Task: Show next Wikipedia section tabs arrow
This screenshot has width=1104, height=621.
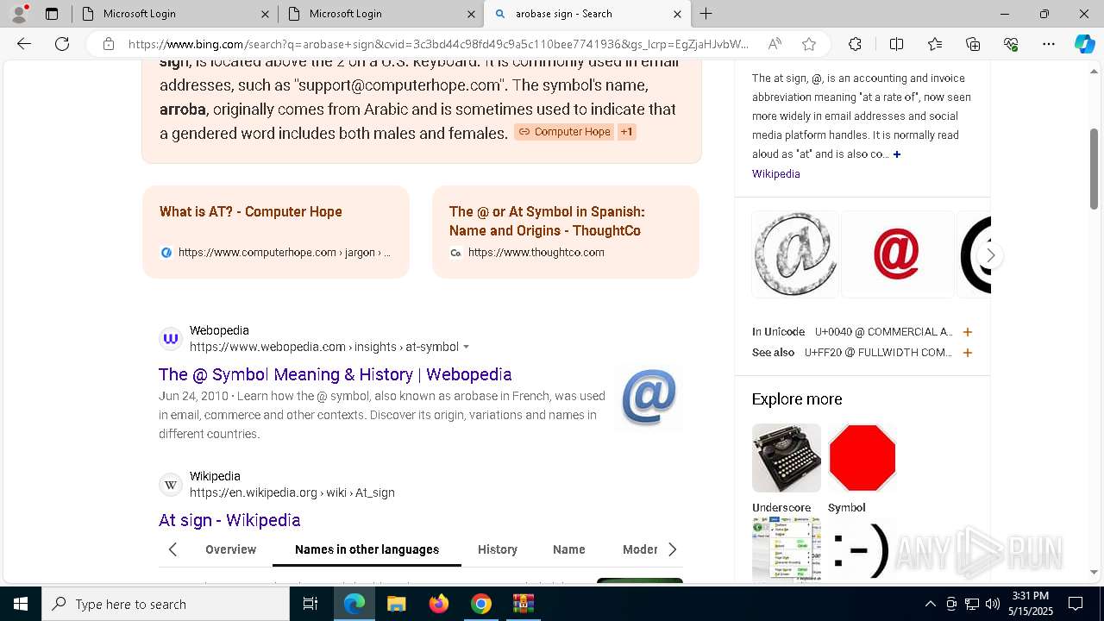Action: 672,549
